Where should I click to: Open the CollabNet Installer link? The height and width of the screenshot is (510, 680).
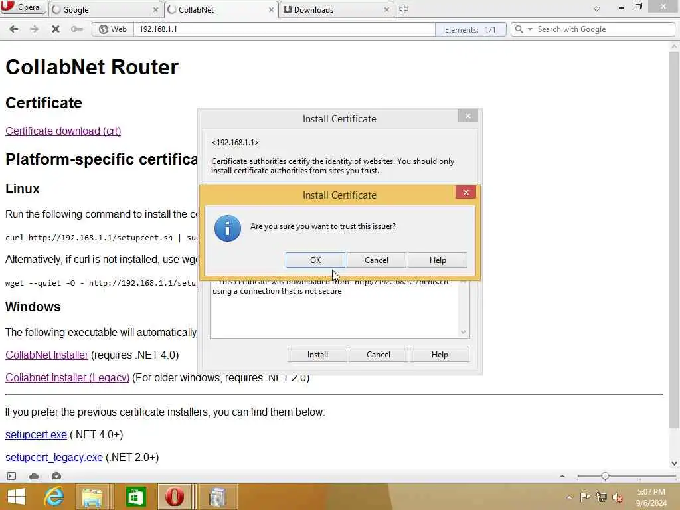pos(47,355)
